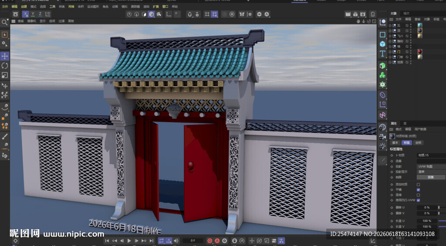The image size is (446, 246).
Task: Open the sky environment globe icon
Action: coord(382,127)
